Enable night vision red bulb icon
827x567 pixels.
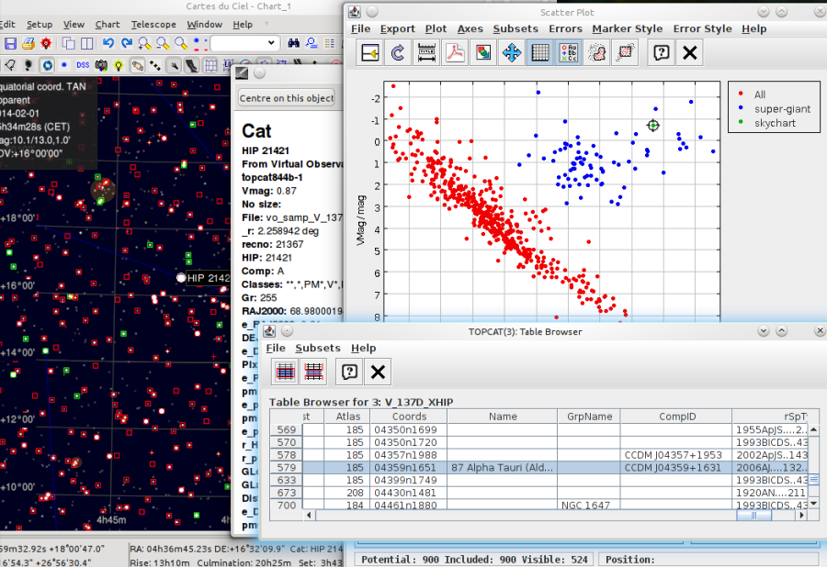pyautogui.click(x=46, y=43)
